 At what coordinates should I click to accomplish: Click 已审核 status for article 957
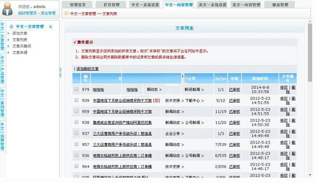tap(234, 144)
